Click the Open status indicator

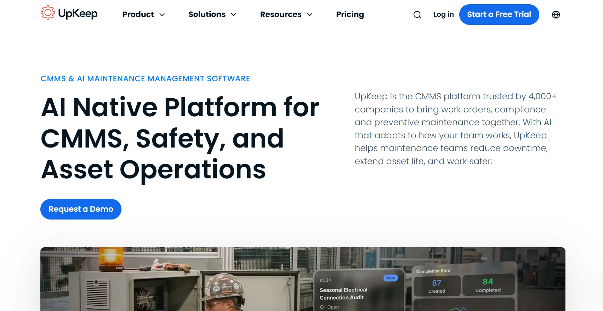[x=329, y=307]
